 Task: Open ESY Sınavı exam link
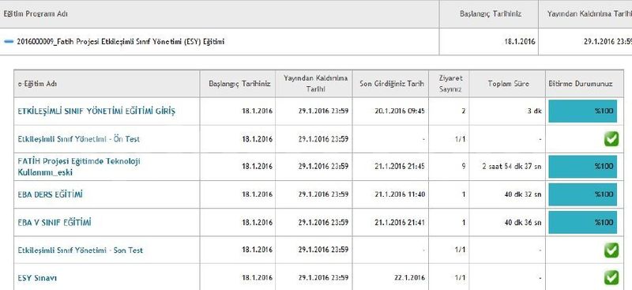tap(37, 278)
